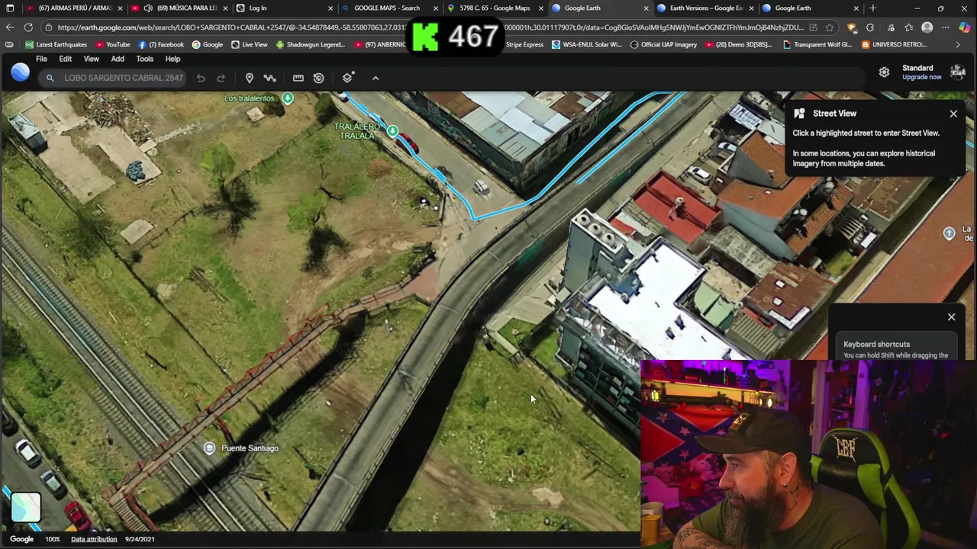The height and width of the screenshot is (549, 977).
Task: Open a new browser tab
Action: pyautogui.click(x=873, y=8)
